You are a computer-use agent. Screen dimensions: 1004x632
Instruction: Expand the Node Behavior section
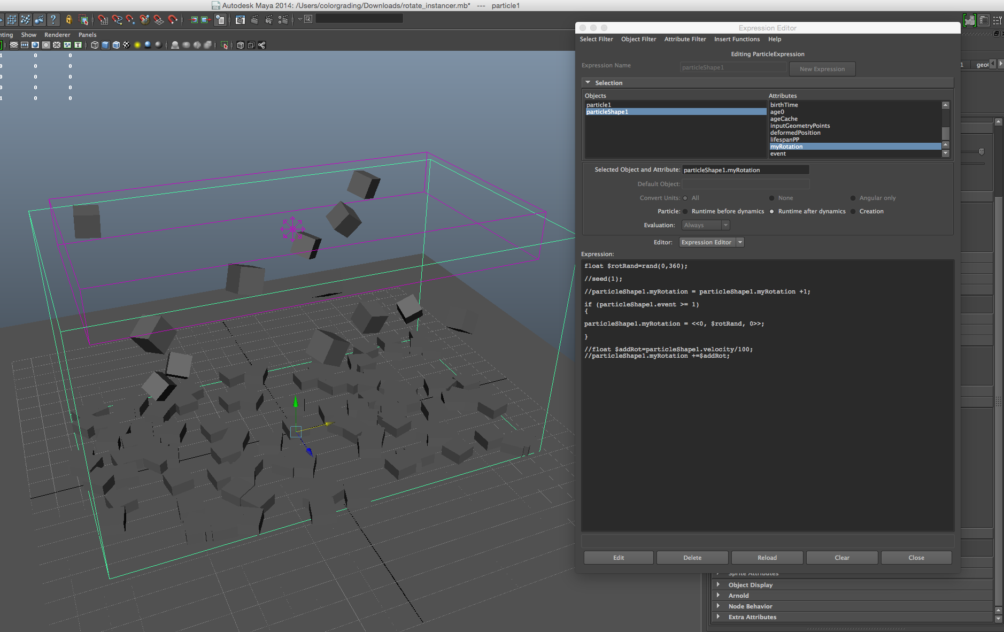click(718, 606)
